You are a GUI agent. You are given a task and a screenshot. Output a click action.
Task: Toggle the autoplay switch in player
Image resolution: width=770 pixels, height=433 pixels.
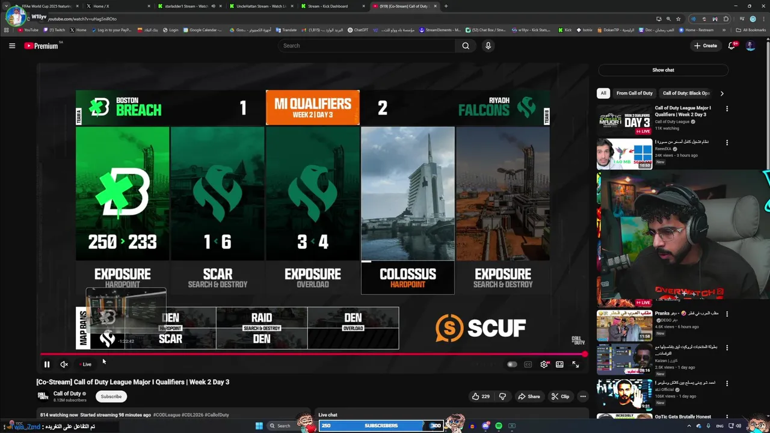coord(511,364)
